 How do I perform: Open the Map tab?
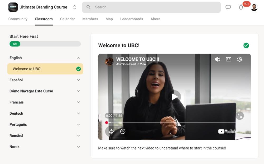point(109,19)
